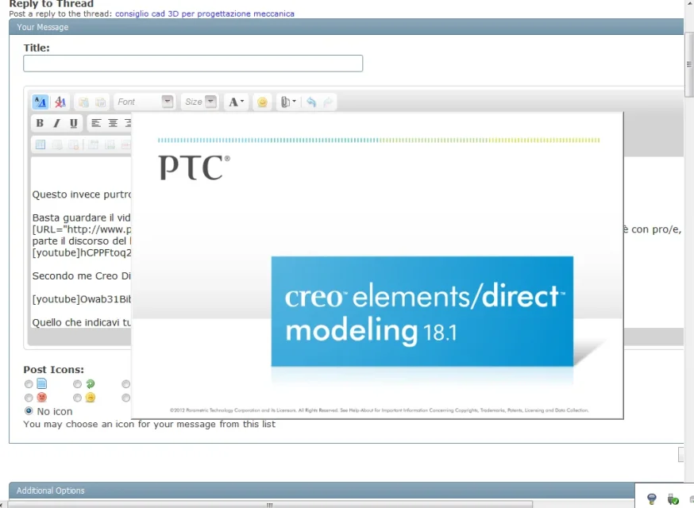694x508 pixels.
Task: Click the 'Post Icons:' label
Action: point(53,370)
